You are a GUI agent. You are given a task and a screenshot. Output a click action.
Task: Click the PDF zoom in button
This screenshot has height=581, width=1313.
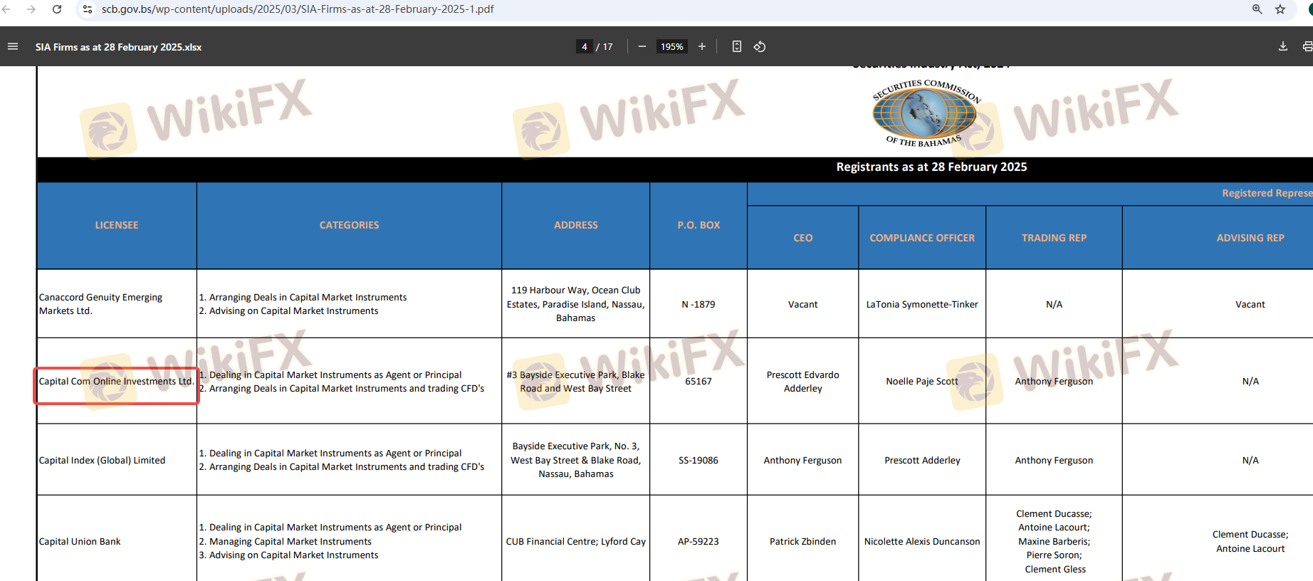(702, 47)
